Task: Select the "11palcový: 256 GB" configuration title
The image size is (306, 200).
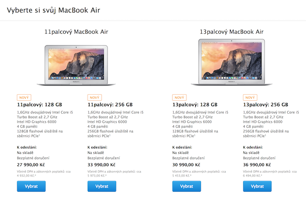Action: 109,105
